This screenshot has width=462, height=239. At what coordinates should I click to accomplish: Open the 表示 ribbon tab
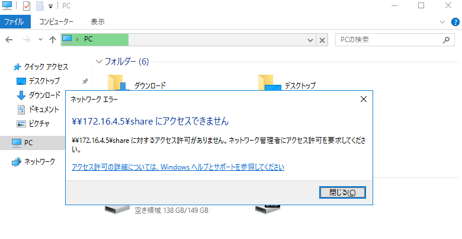98,22
